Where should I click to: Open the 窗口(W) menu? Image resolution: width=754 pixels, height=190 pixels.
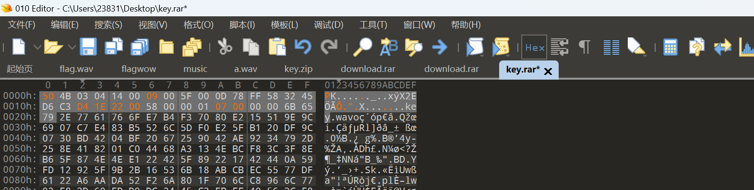[x=419, y=24]
